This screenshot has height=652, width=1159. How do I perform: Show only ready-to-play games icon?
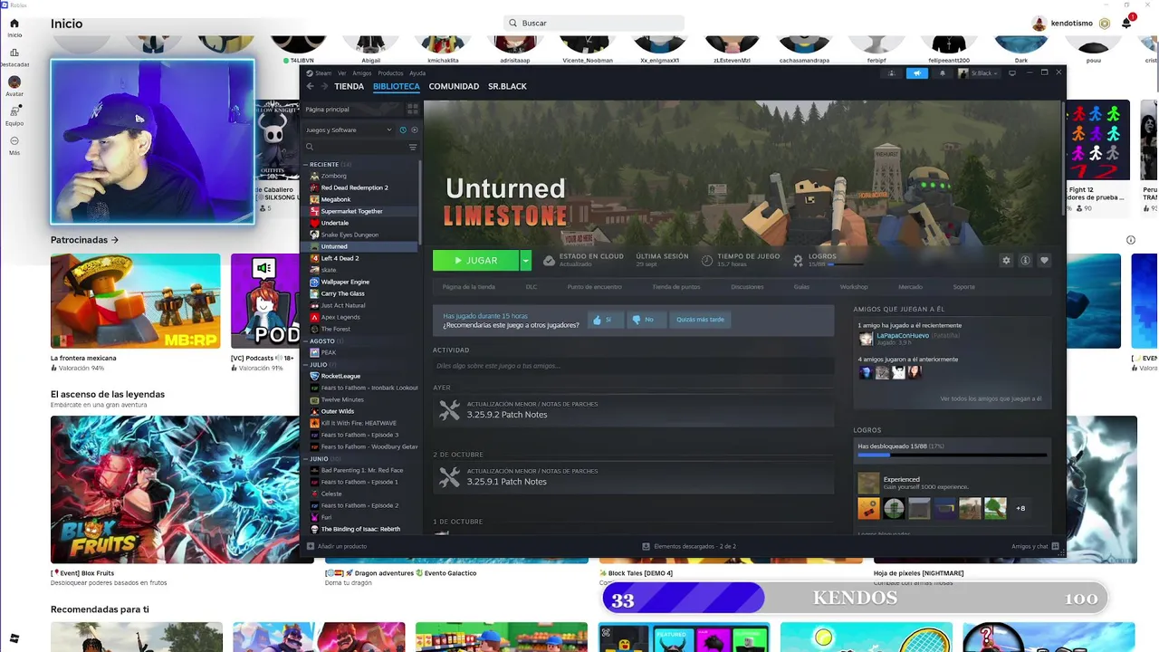[x=415, y=129]
